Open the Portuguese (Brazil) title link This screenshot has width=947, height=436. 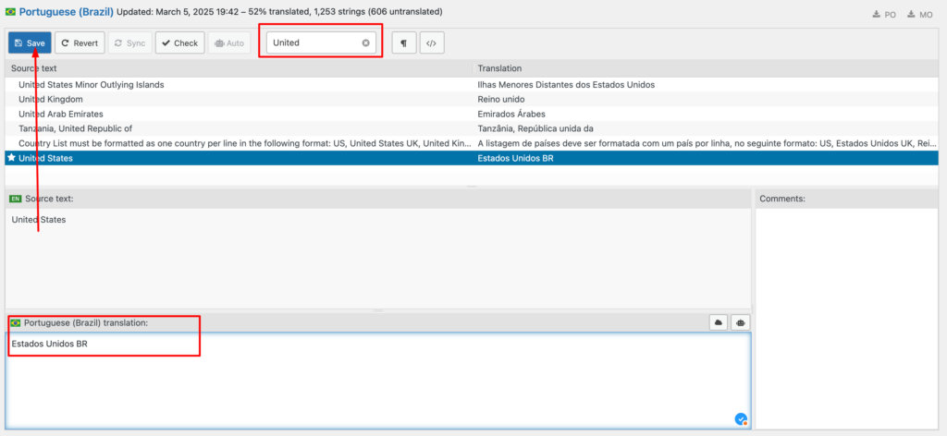click(x=67, y=12)
